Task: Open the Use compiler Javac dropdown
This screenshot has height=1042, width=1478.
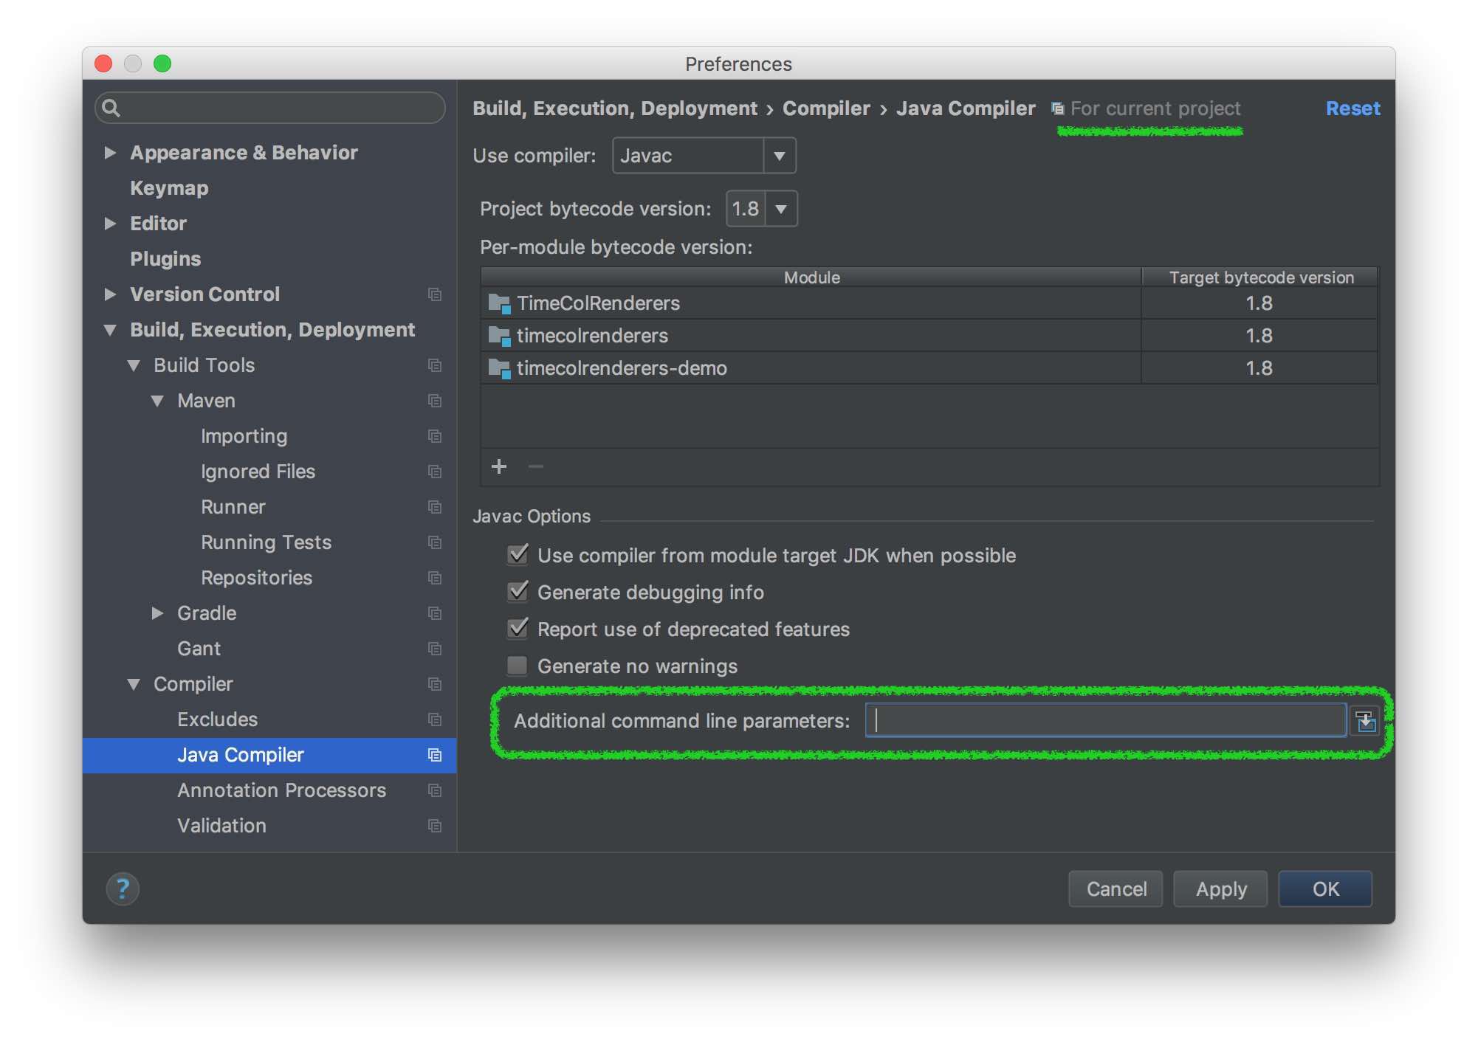Action: tap(779, 156)
